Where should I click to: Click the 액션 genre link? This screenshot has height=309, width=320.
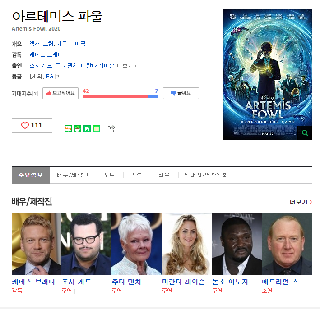34,44
